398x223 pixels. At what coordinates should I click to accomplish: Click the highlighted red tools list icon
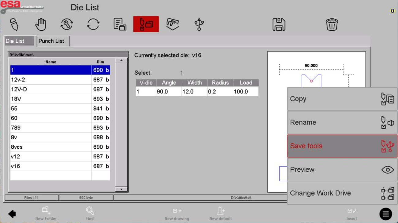coord(146,24)
